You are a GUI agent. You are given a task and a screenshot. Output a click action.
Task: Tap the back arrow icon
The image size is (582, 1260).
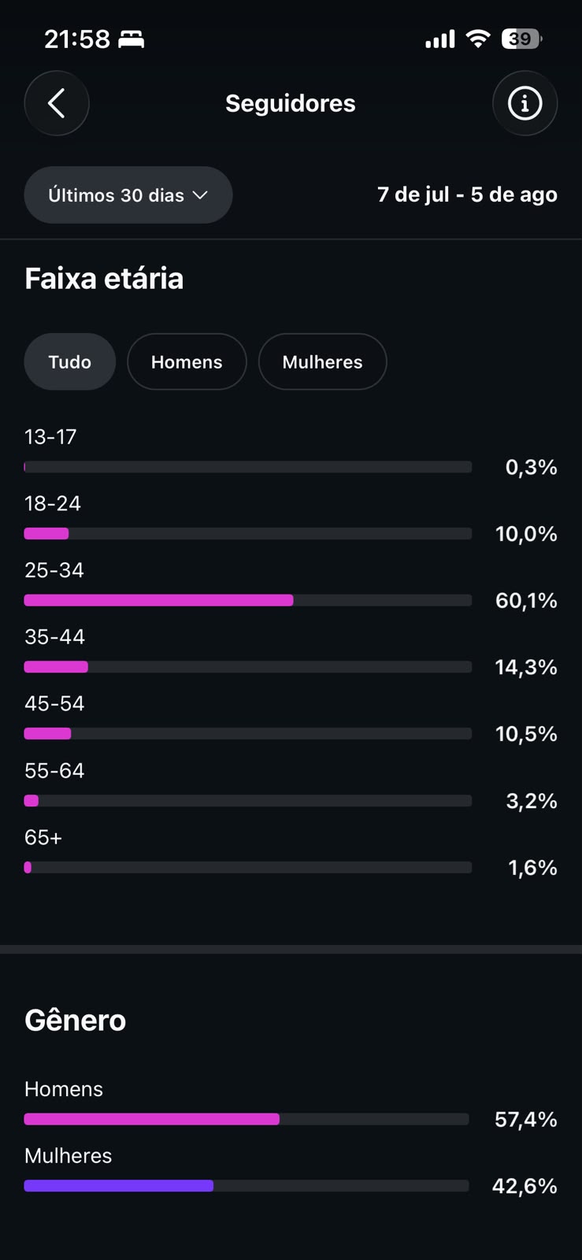click(57, 103)
